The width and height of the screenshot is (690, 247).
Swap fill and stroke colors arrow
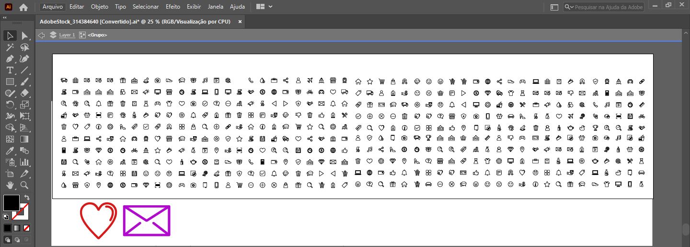(x=27, y=197)
